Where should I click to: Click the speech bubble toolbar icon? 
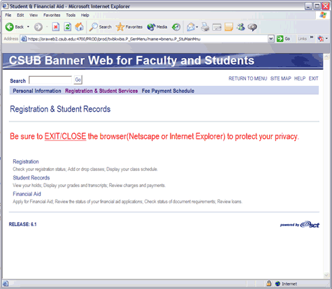[x=252, y=27]
